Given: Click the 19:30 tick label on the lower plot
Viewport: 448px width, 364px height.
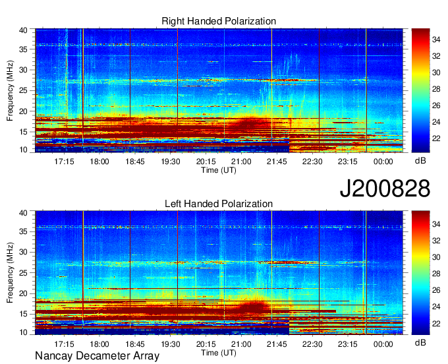Looking at the screenshot, I should 170,344.
